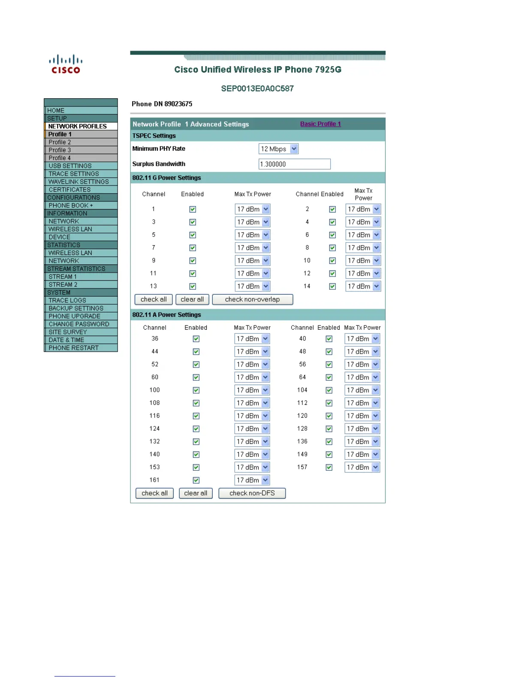Open Profile 1 in the sidebar
This screenshot has width=525, height=680.
[81, 134]
